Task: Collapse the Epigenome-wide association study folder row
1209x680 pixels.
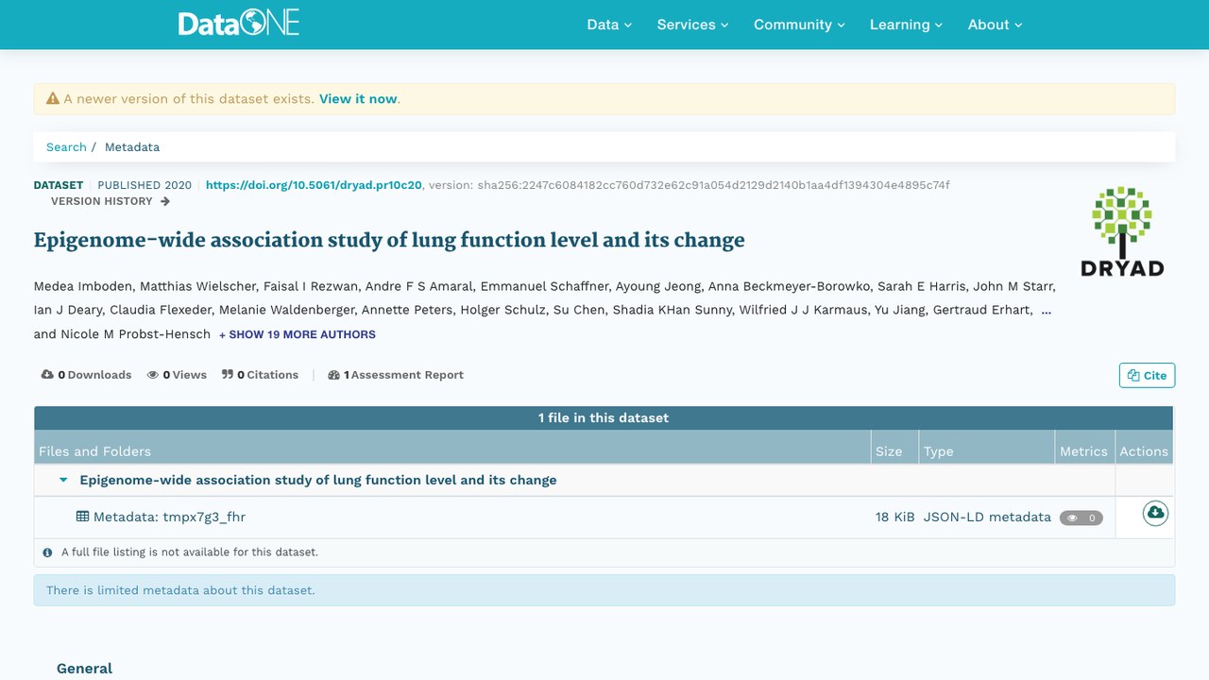Action: pos(63,480)
